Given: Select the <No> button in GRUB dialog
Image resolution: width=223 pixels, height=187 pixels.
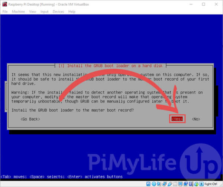Looking at the screenshot, I should 196,119.
